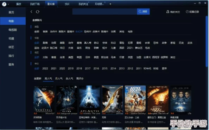209x130 pixels.
Task: Select 奇幻 in the tag filter
Action: click(96, 43)
